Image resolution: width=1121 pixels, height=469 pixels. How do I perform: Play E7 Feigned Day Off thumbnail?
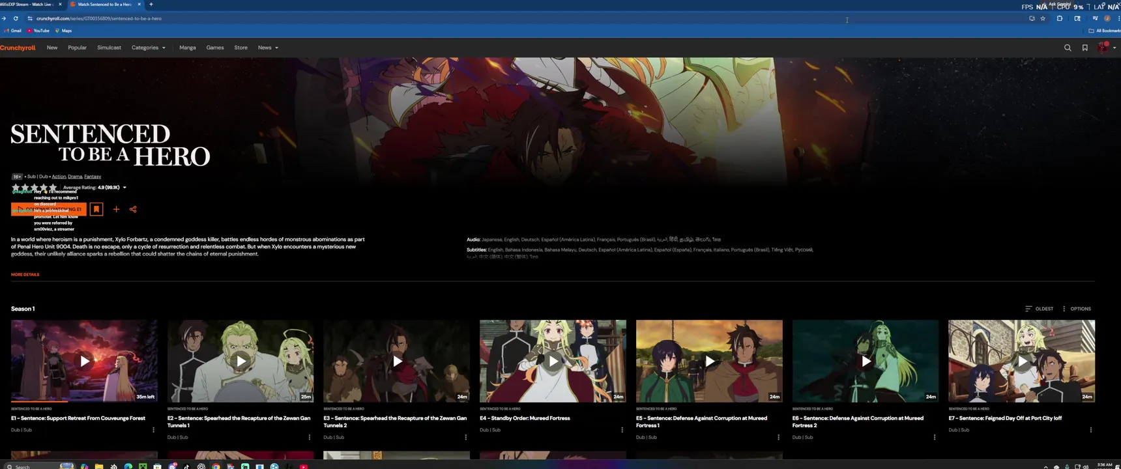pos(1022,361)
